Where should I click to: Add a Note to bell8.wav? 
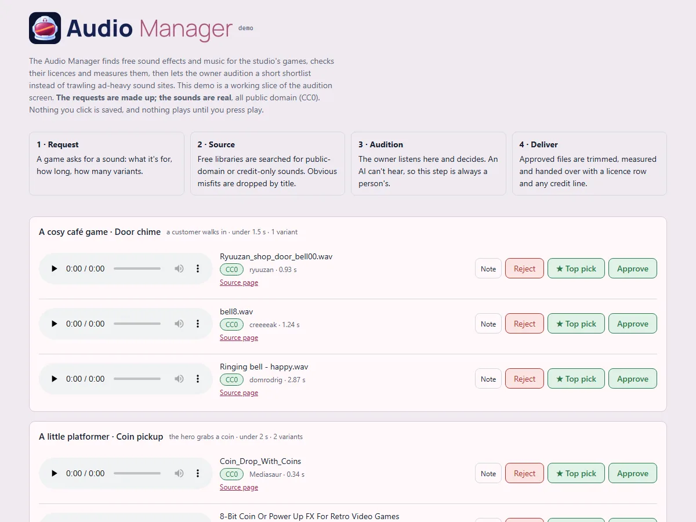coord(488,324)
